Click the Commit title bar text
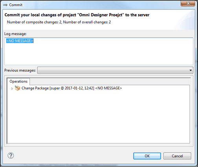Image resolution: width=198 pixels, height=167 pixels. (x=16, y=5)
